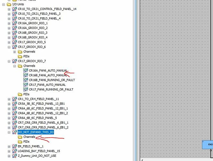Image resolution: width=213 pixels, height=161 pixels.
Task: Click digital input icon for CR16A_FAN6_AUTO_MANUAL
Action: 25,71
